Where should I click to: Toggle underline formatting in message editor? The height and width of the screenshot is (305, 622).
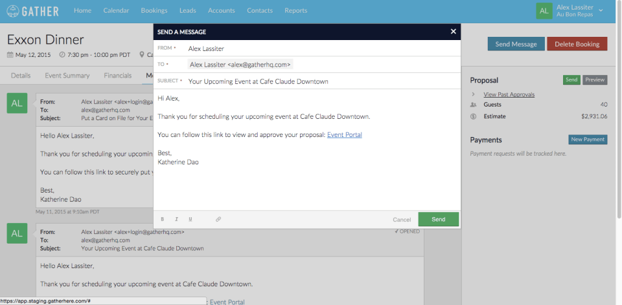coord(190,219)
